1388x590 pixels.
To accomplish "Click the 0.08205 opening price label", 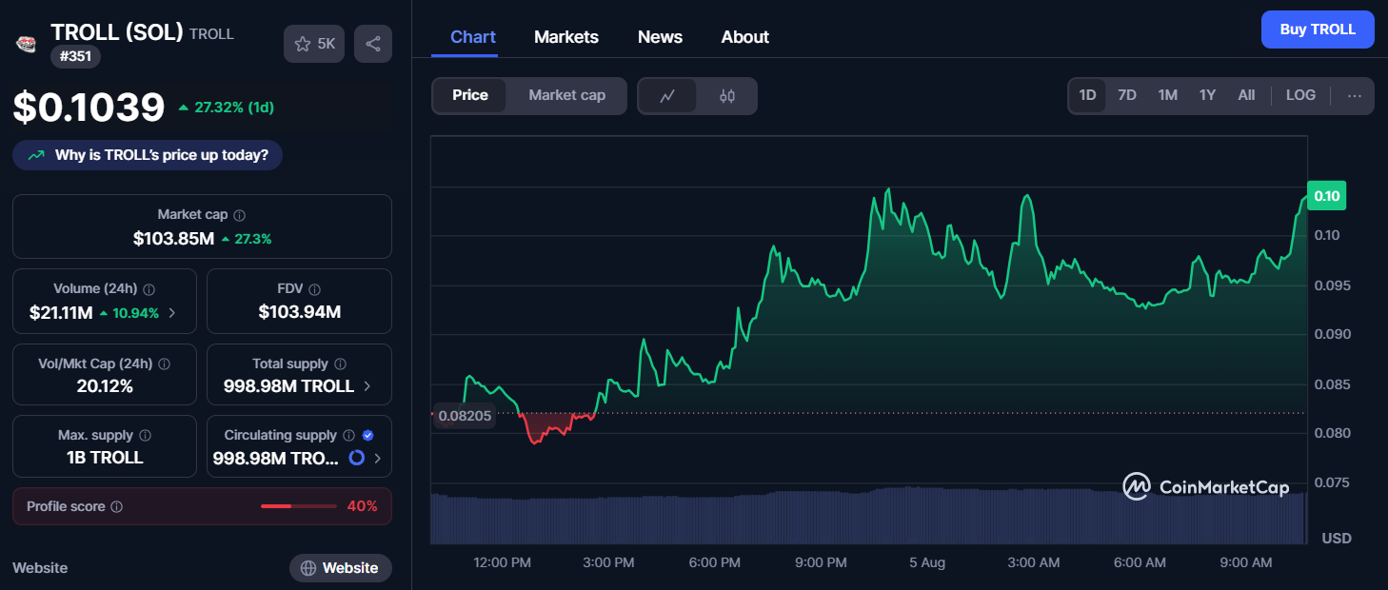I will point(465,416).
